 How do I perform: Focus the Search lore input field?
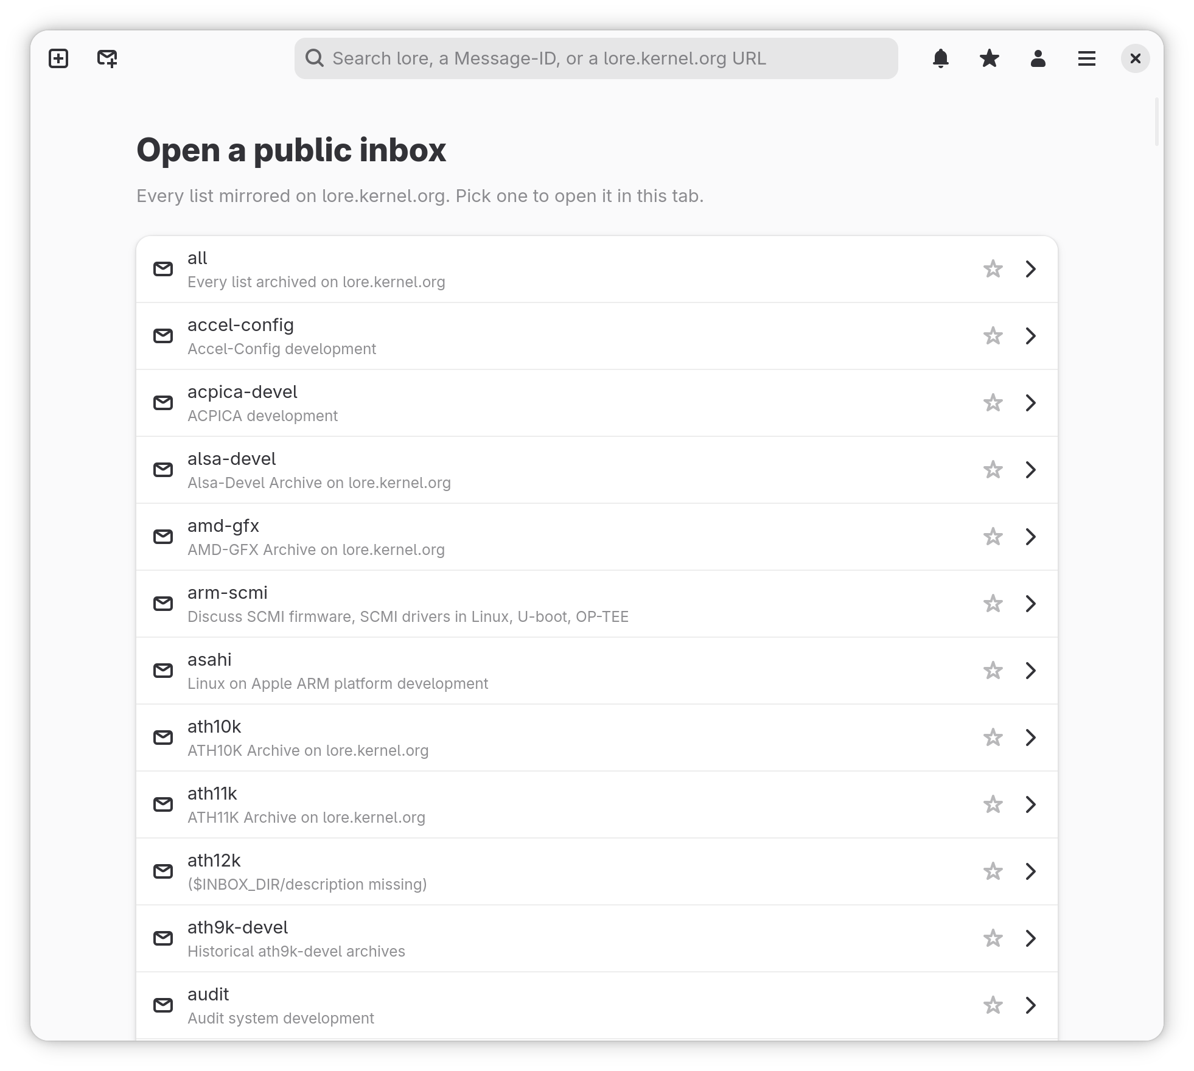point(596,58)
